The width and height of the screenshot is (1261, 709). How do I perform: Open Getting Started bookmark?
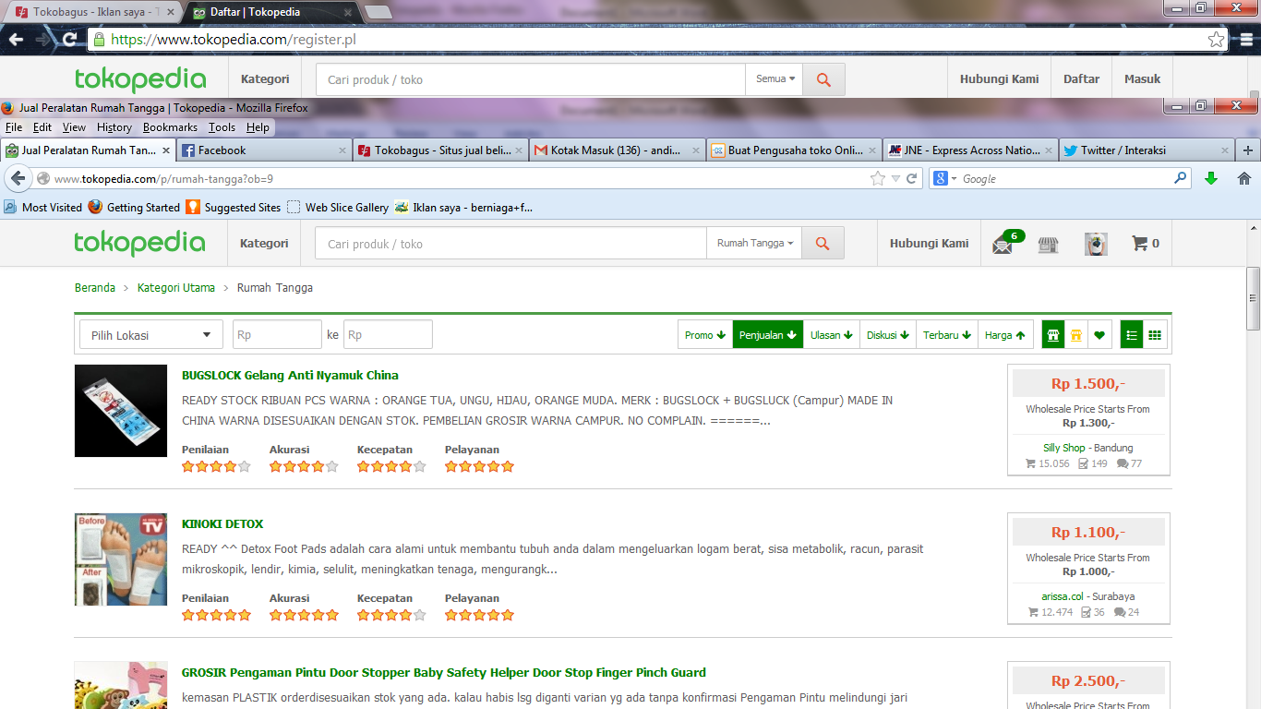point(134,207)
